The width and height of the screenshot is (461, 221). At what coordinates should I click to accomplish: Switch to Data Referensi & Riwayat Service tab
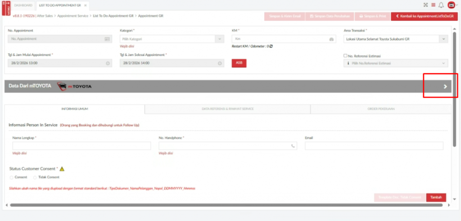227,109
